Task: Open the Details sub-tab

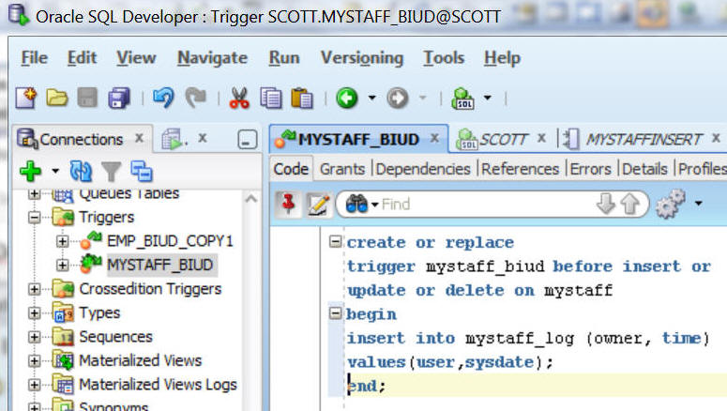Action: tap(644, 169)
